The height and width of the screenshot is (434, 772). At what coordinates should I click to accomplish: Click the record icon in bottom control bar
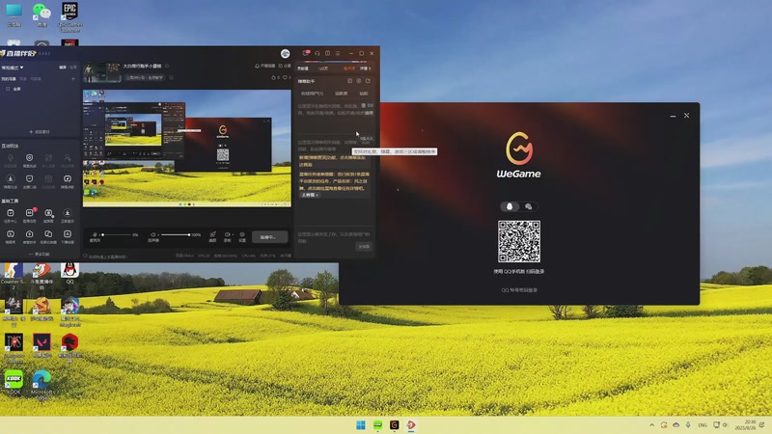click(x=227, y=236)
